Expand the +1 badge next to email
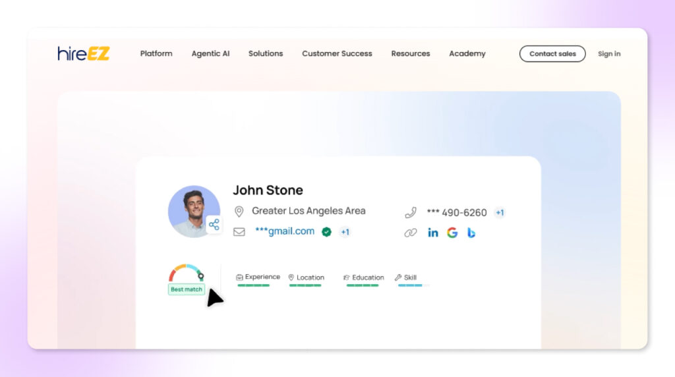 click(x=345, y=232)
